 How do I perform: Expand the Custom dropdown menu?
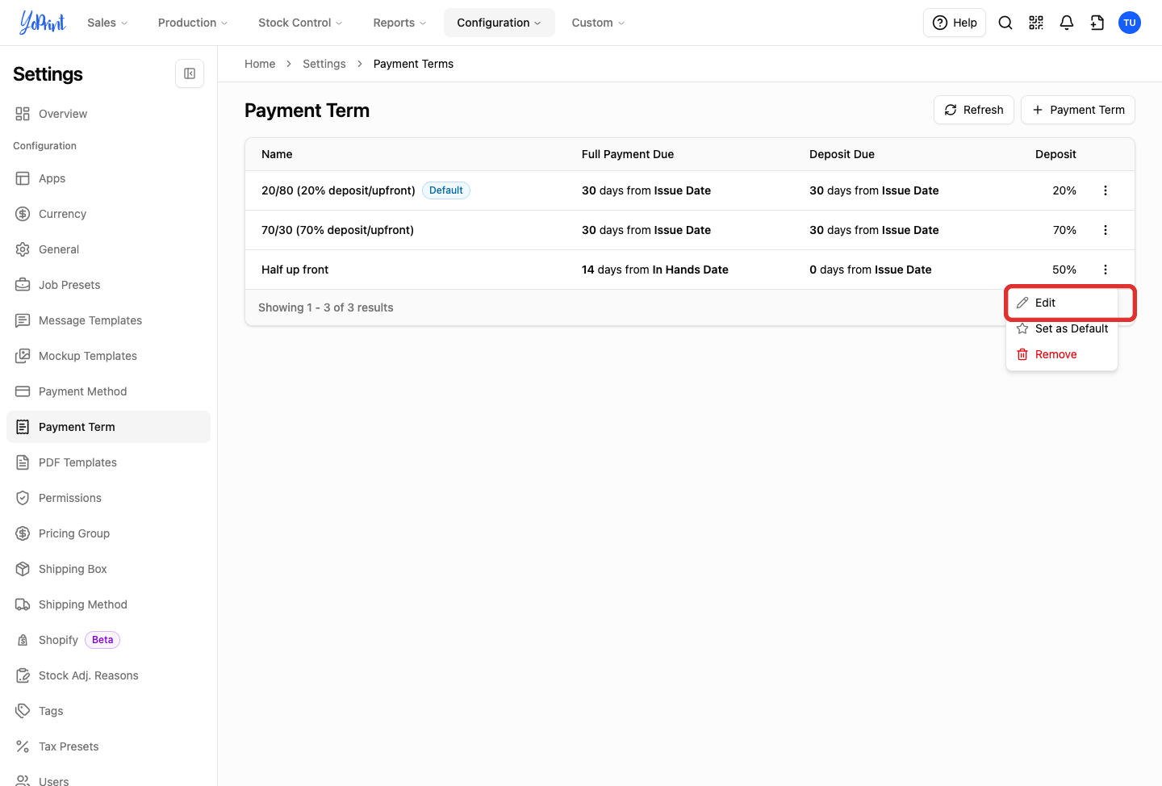pyautogui.click(x=598, y=23)
